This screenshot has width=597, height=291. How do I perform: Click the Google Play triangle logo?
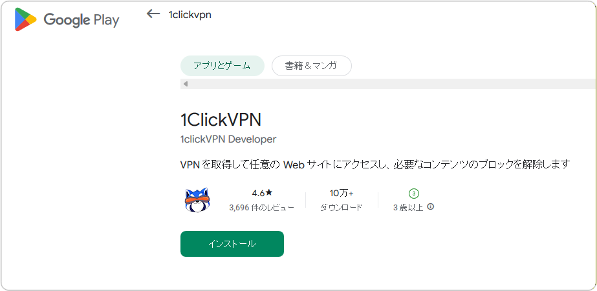point(25,19)
